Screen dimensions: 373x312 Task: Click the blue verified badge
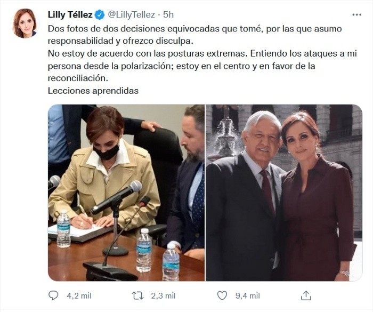[100, 14]
